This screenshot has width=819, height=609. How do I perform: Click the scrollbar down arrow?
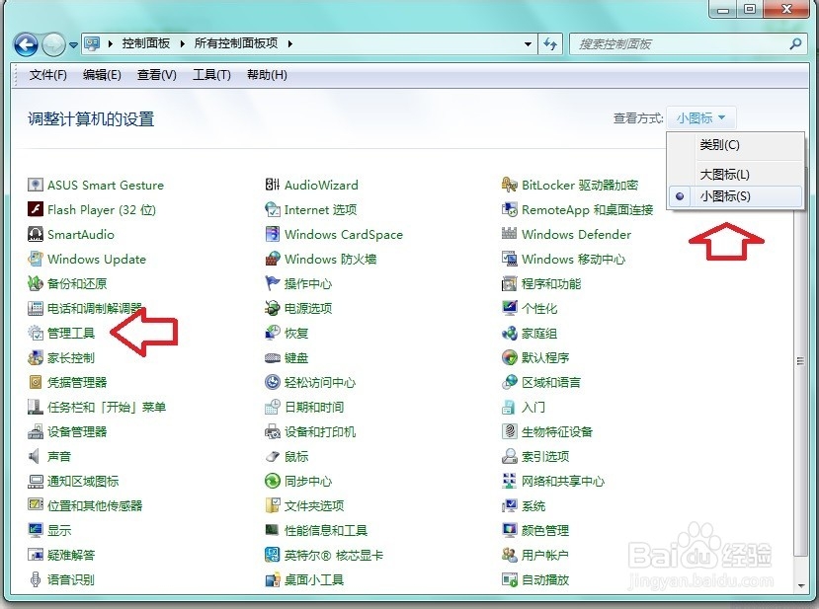(x=800, y=586)
